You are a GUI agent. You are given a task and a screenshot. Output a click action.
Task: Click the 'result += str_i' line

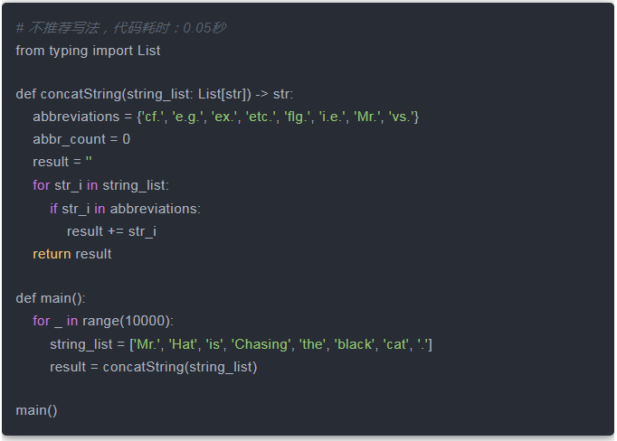pos(111,231)
